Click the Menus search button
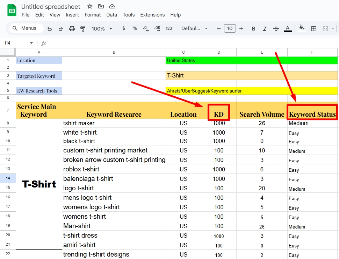Screen dimensions: 339x259 click(26, 28)
